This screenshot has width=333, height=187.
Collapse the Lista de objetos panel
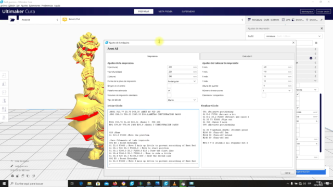(x=12, y=161)
